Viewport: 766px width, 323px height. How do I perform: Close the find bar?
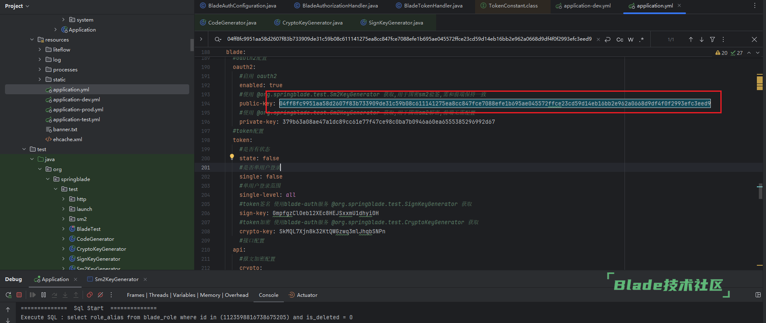pyautogui.click(x=754, y=39)
